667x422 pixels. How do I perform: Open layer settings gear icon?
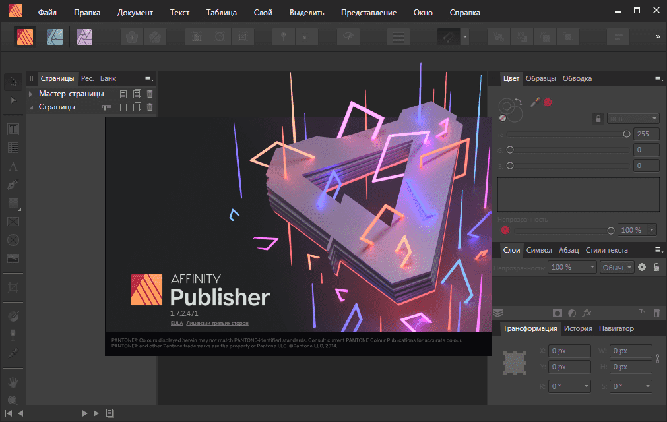click(642, 267)
